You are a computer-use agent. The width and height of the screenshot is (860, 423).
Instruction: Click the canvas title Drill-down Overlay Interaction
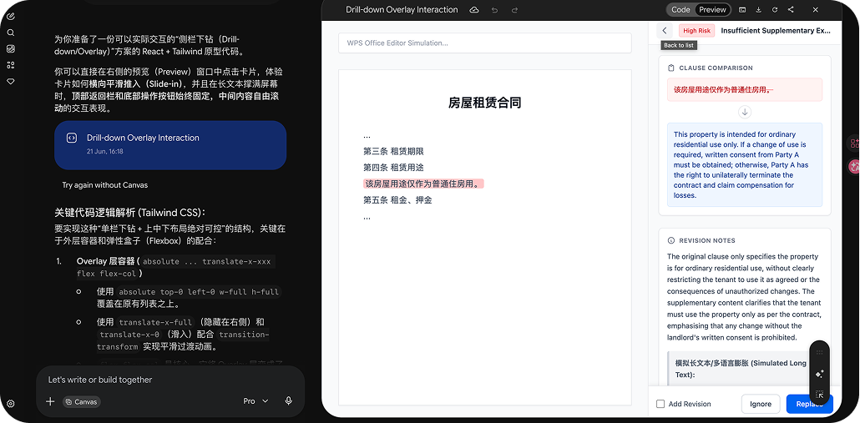point(402,9)
